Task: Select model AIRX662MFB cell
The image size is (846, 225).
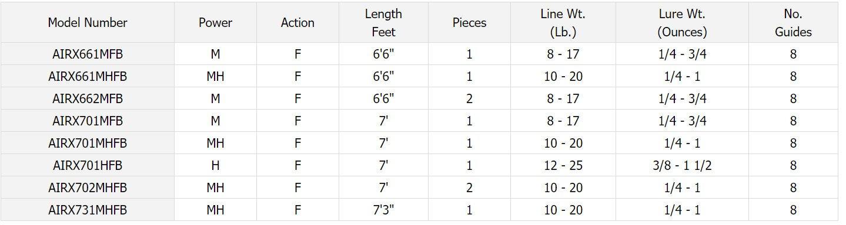Action: (x=88, y=98)
